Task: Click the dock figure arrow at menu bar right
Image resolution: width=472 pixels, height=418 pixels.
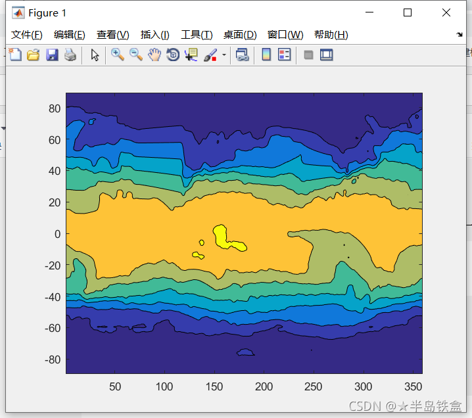Action: pos(459,34)
